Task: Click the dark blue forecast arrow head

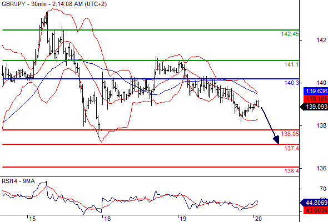Action: (x=276, y=140)
